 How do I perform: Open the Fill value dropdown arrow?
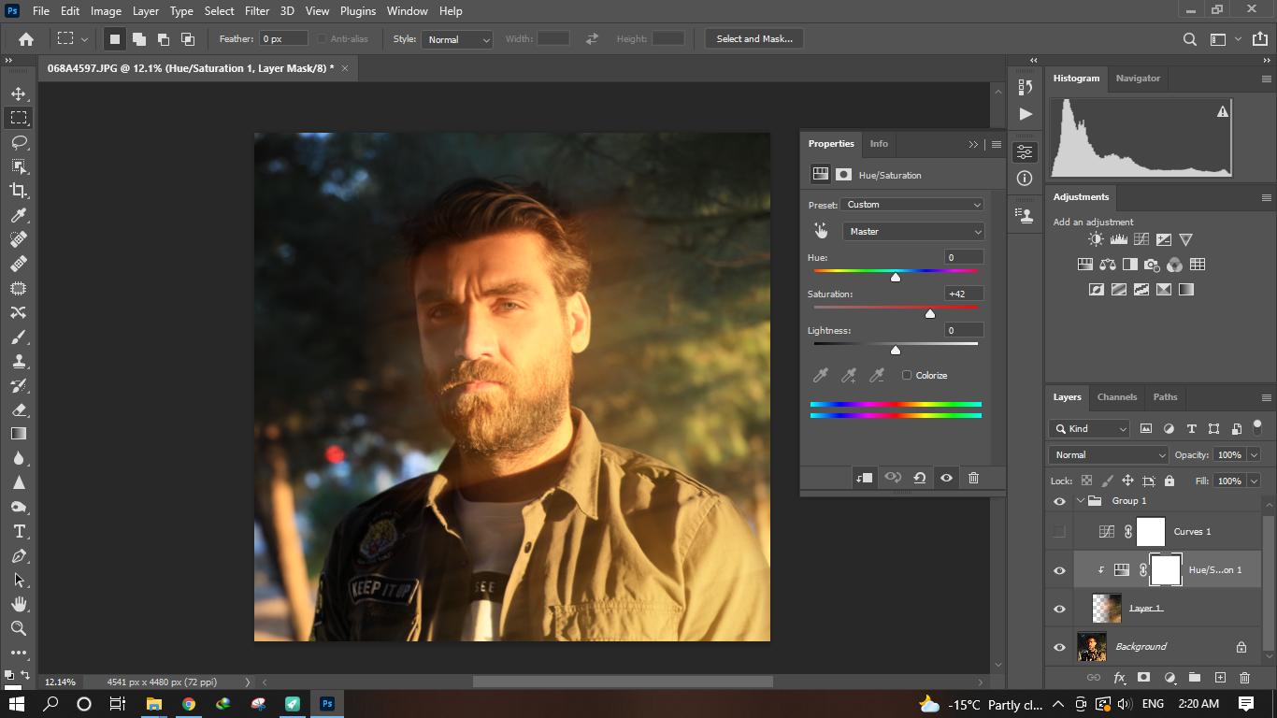point(1253,481)
